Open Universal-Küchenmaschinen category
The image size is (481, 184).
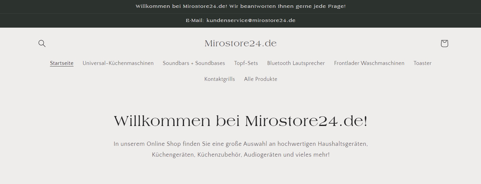coord(118,63)
